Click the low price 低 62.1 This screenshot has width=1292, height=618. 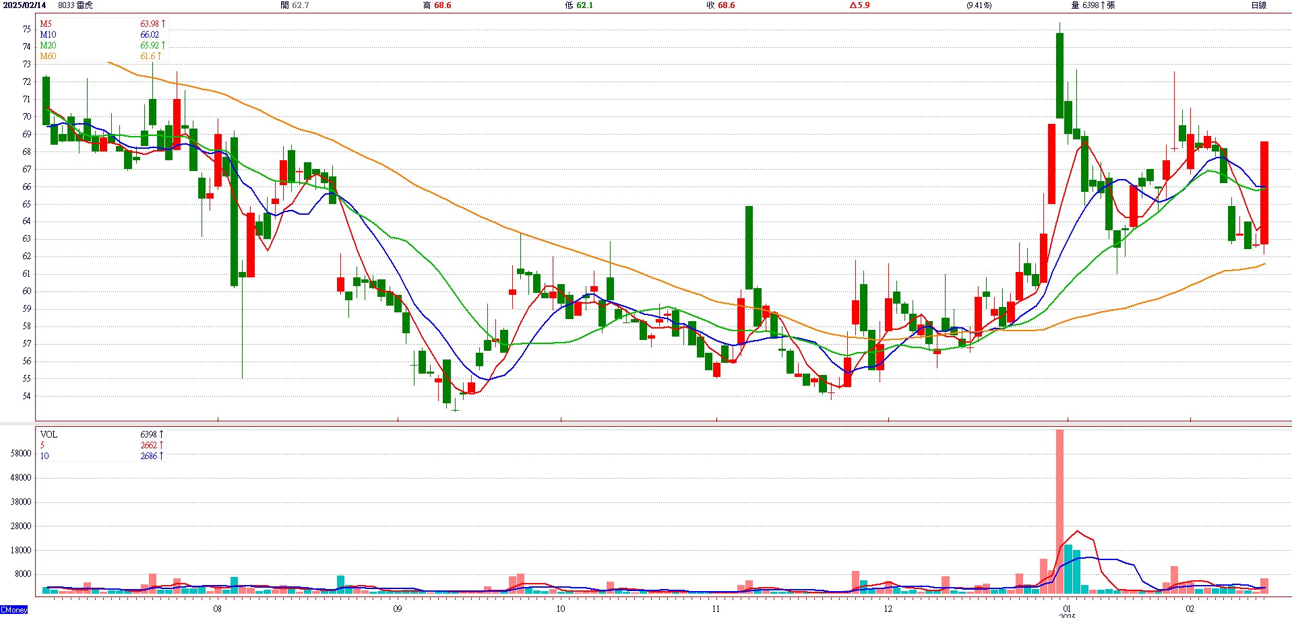click(x=579, y=5)
